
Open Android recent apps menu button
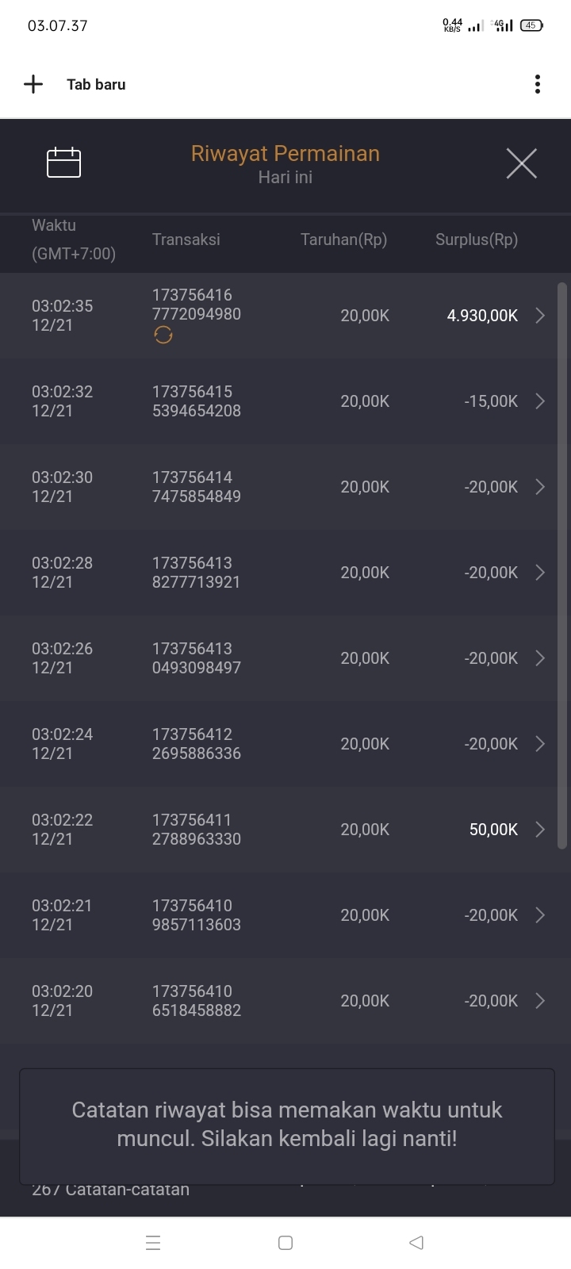coord(153,1243)
